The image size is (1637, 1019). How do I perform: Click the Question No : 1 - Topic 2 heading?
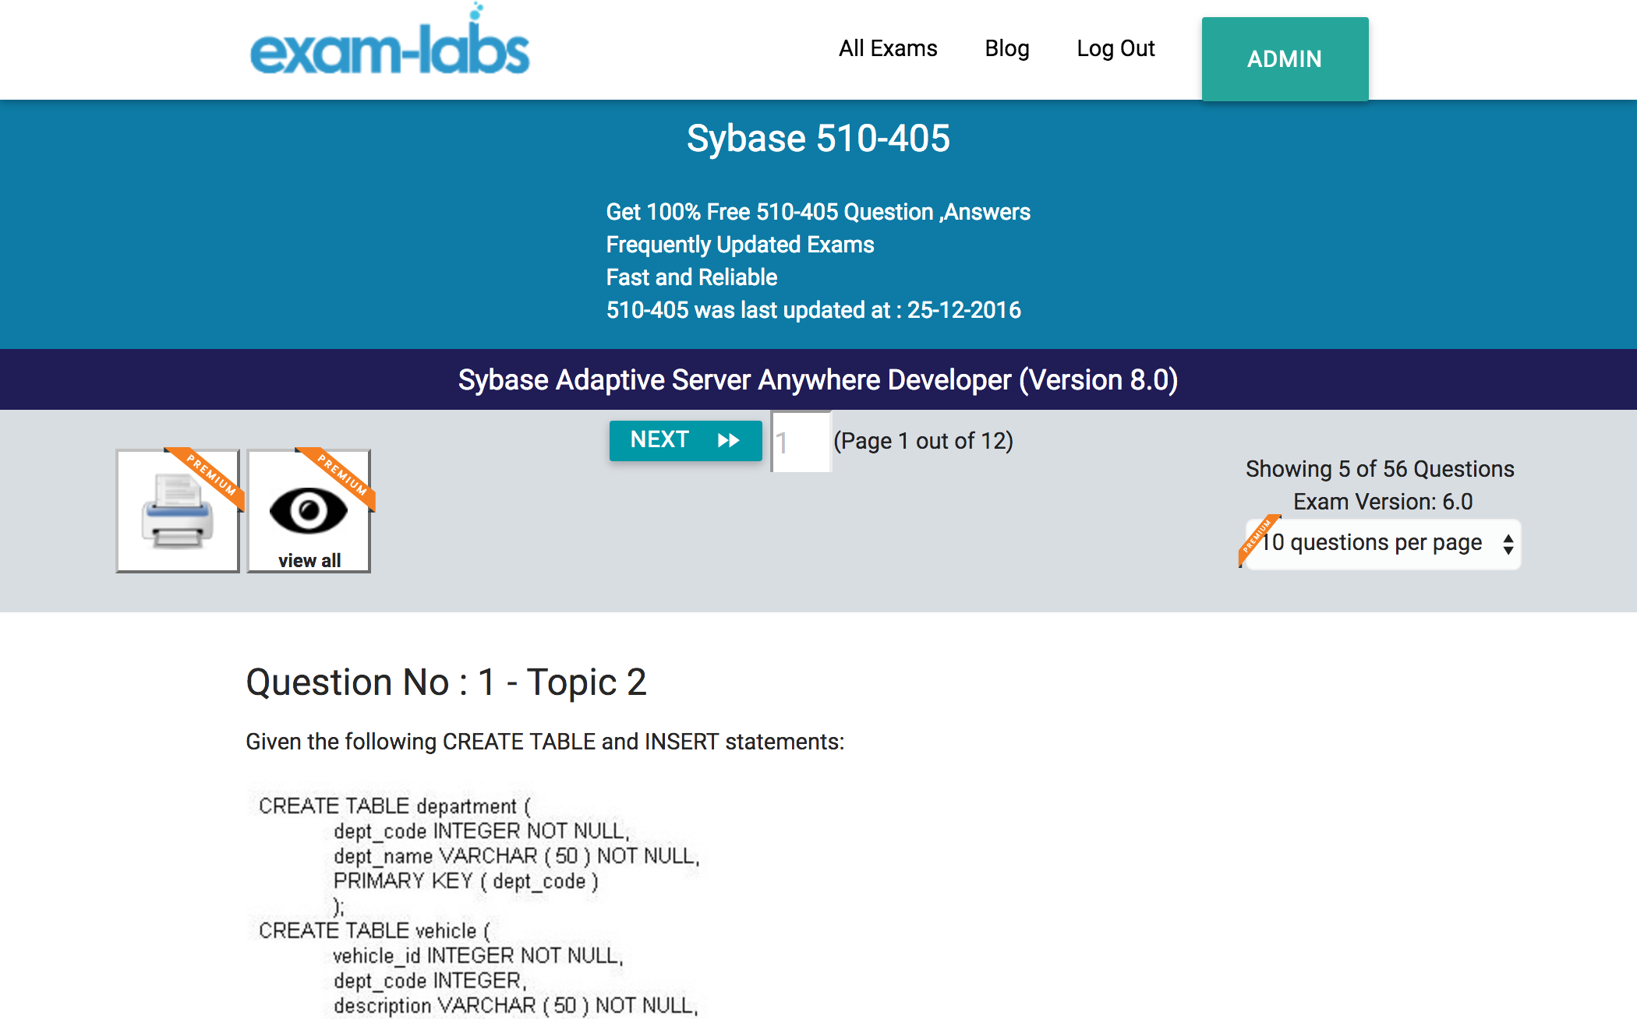point(446,682)
